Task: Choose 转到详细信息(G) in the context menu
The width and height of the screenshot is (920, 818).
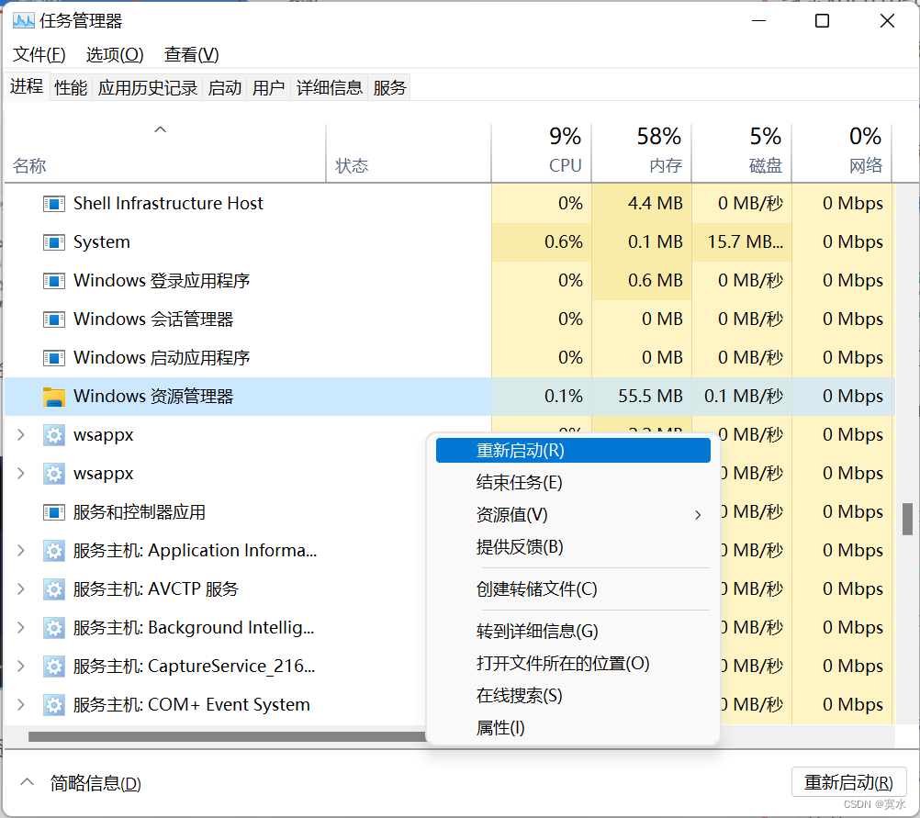Action: pyautogui.click(x=573, y=632)
